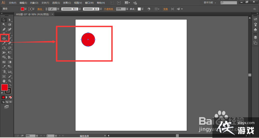Image resolution: width=259 pixels, height=138 pixels.
Task: Set paint mode to None
Action: (11, 97)
